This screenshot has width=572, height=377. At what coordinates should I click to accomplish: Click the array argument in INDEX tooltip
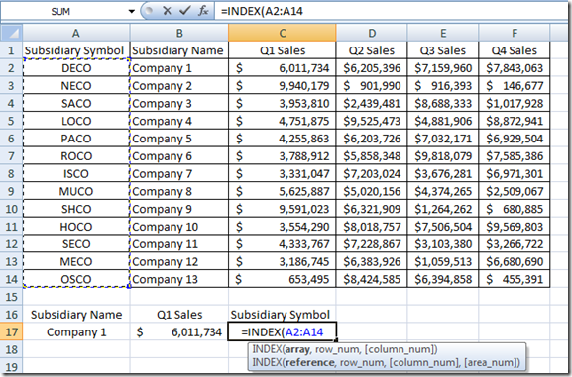(x=296, y=349)
